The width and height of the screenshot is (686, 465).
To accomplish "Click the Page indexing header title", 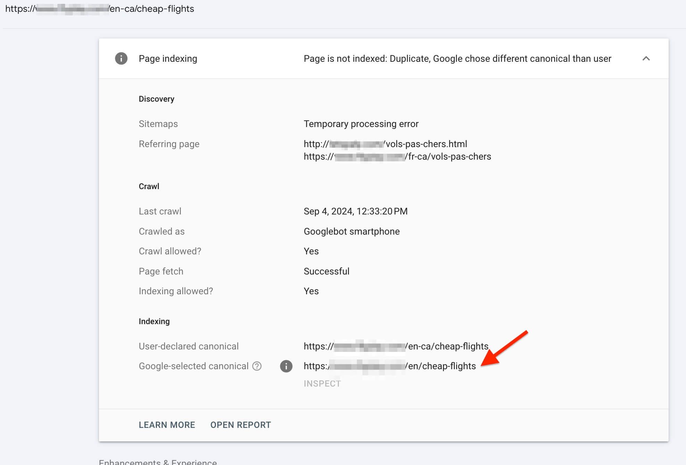I will coord(168,58).
